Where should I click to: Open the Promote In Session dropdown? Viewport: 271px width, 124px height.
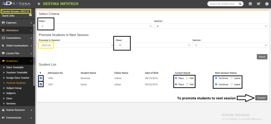(x=76, y=45)
